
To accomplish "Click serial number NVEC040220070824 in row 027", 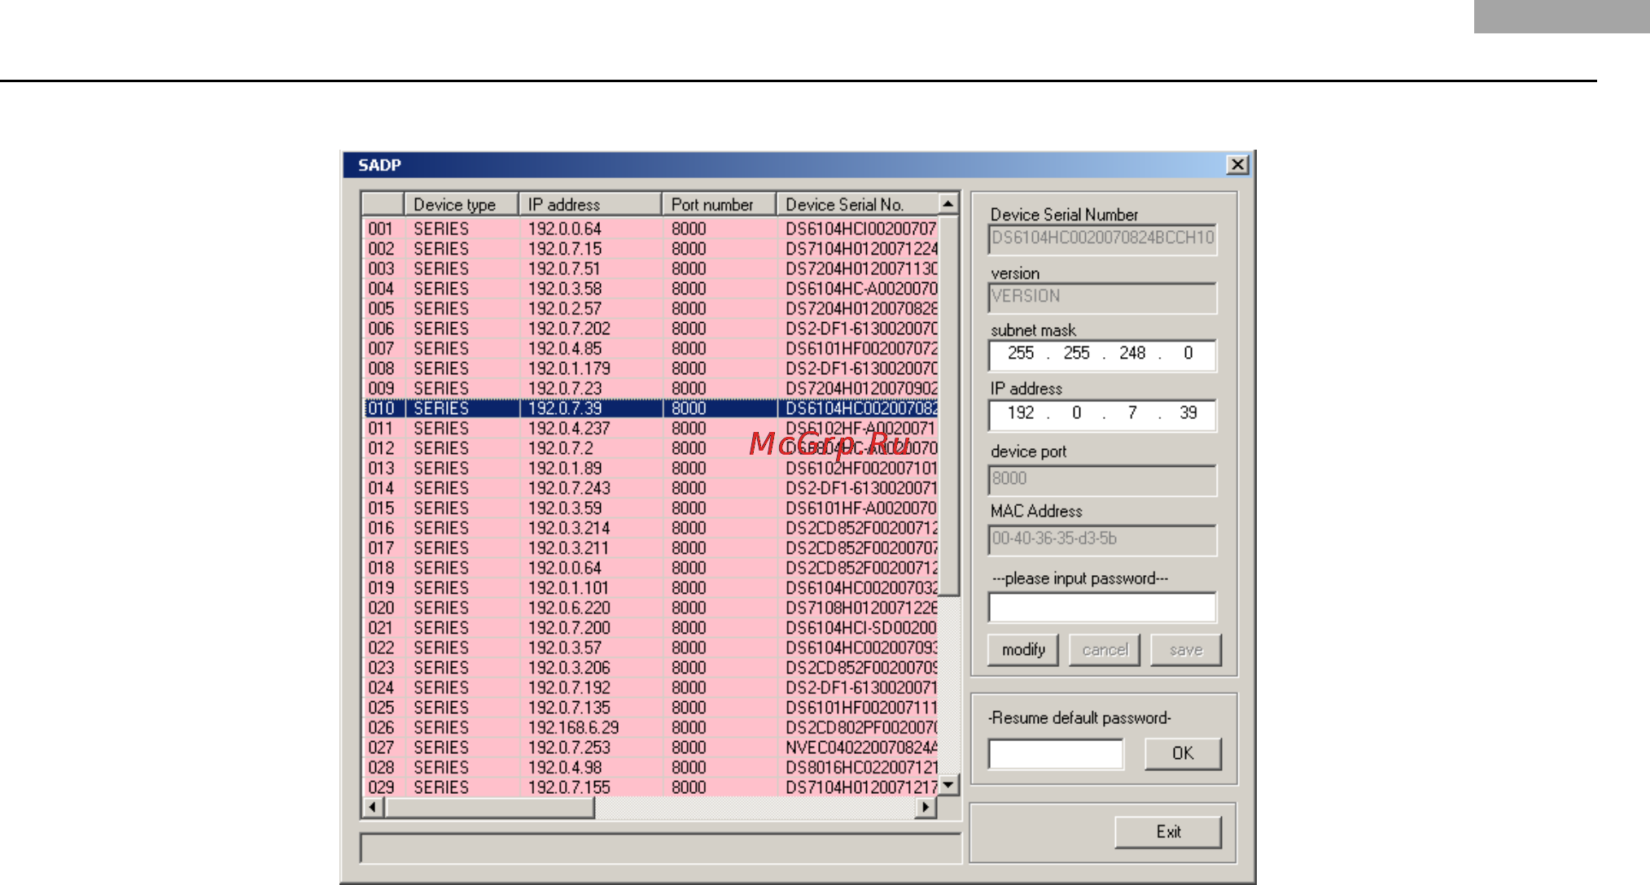I will pos(861,747).
